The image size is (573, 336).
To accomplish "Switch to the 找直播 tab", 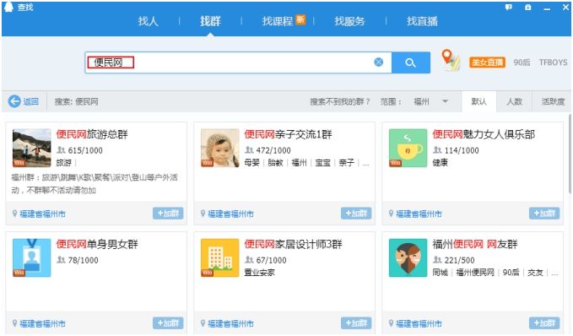I will (x=422, y=21).
